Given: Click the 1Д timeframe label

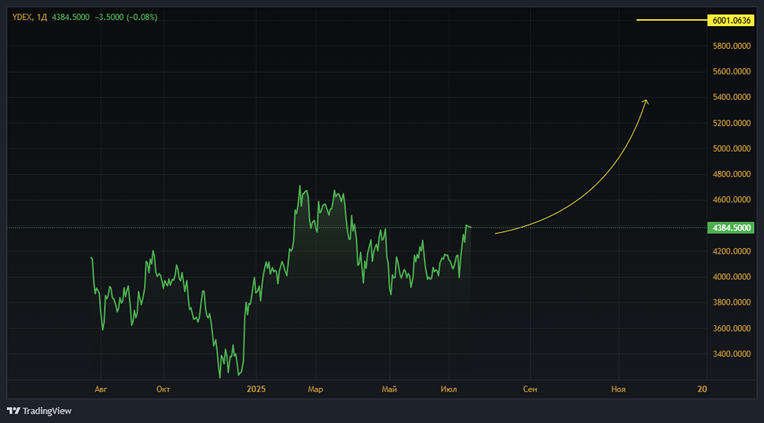Looking at the screenshot, I should (42, 17).
